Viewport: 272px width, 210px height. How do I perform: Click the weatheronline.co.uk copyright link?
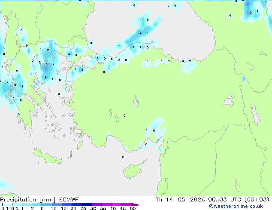coord(236,206)
